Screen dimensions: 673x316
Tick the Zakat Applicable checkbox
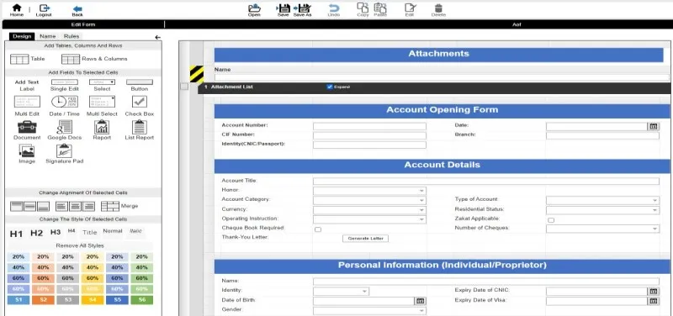click(551, 220)
